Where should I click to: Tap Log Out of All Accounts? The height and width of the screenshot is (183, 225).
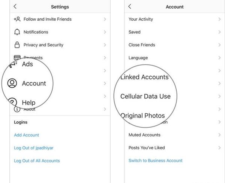pos(37,161)
